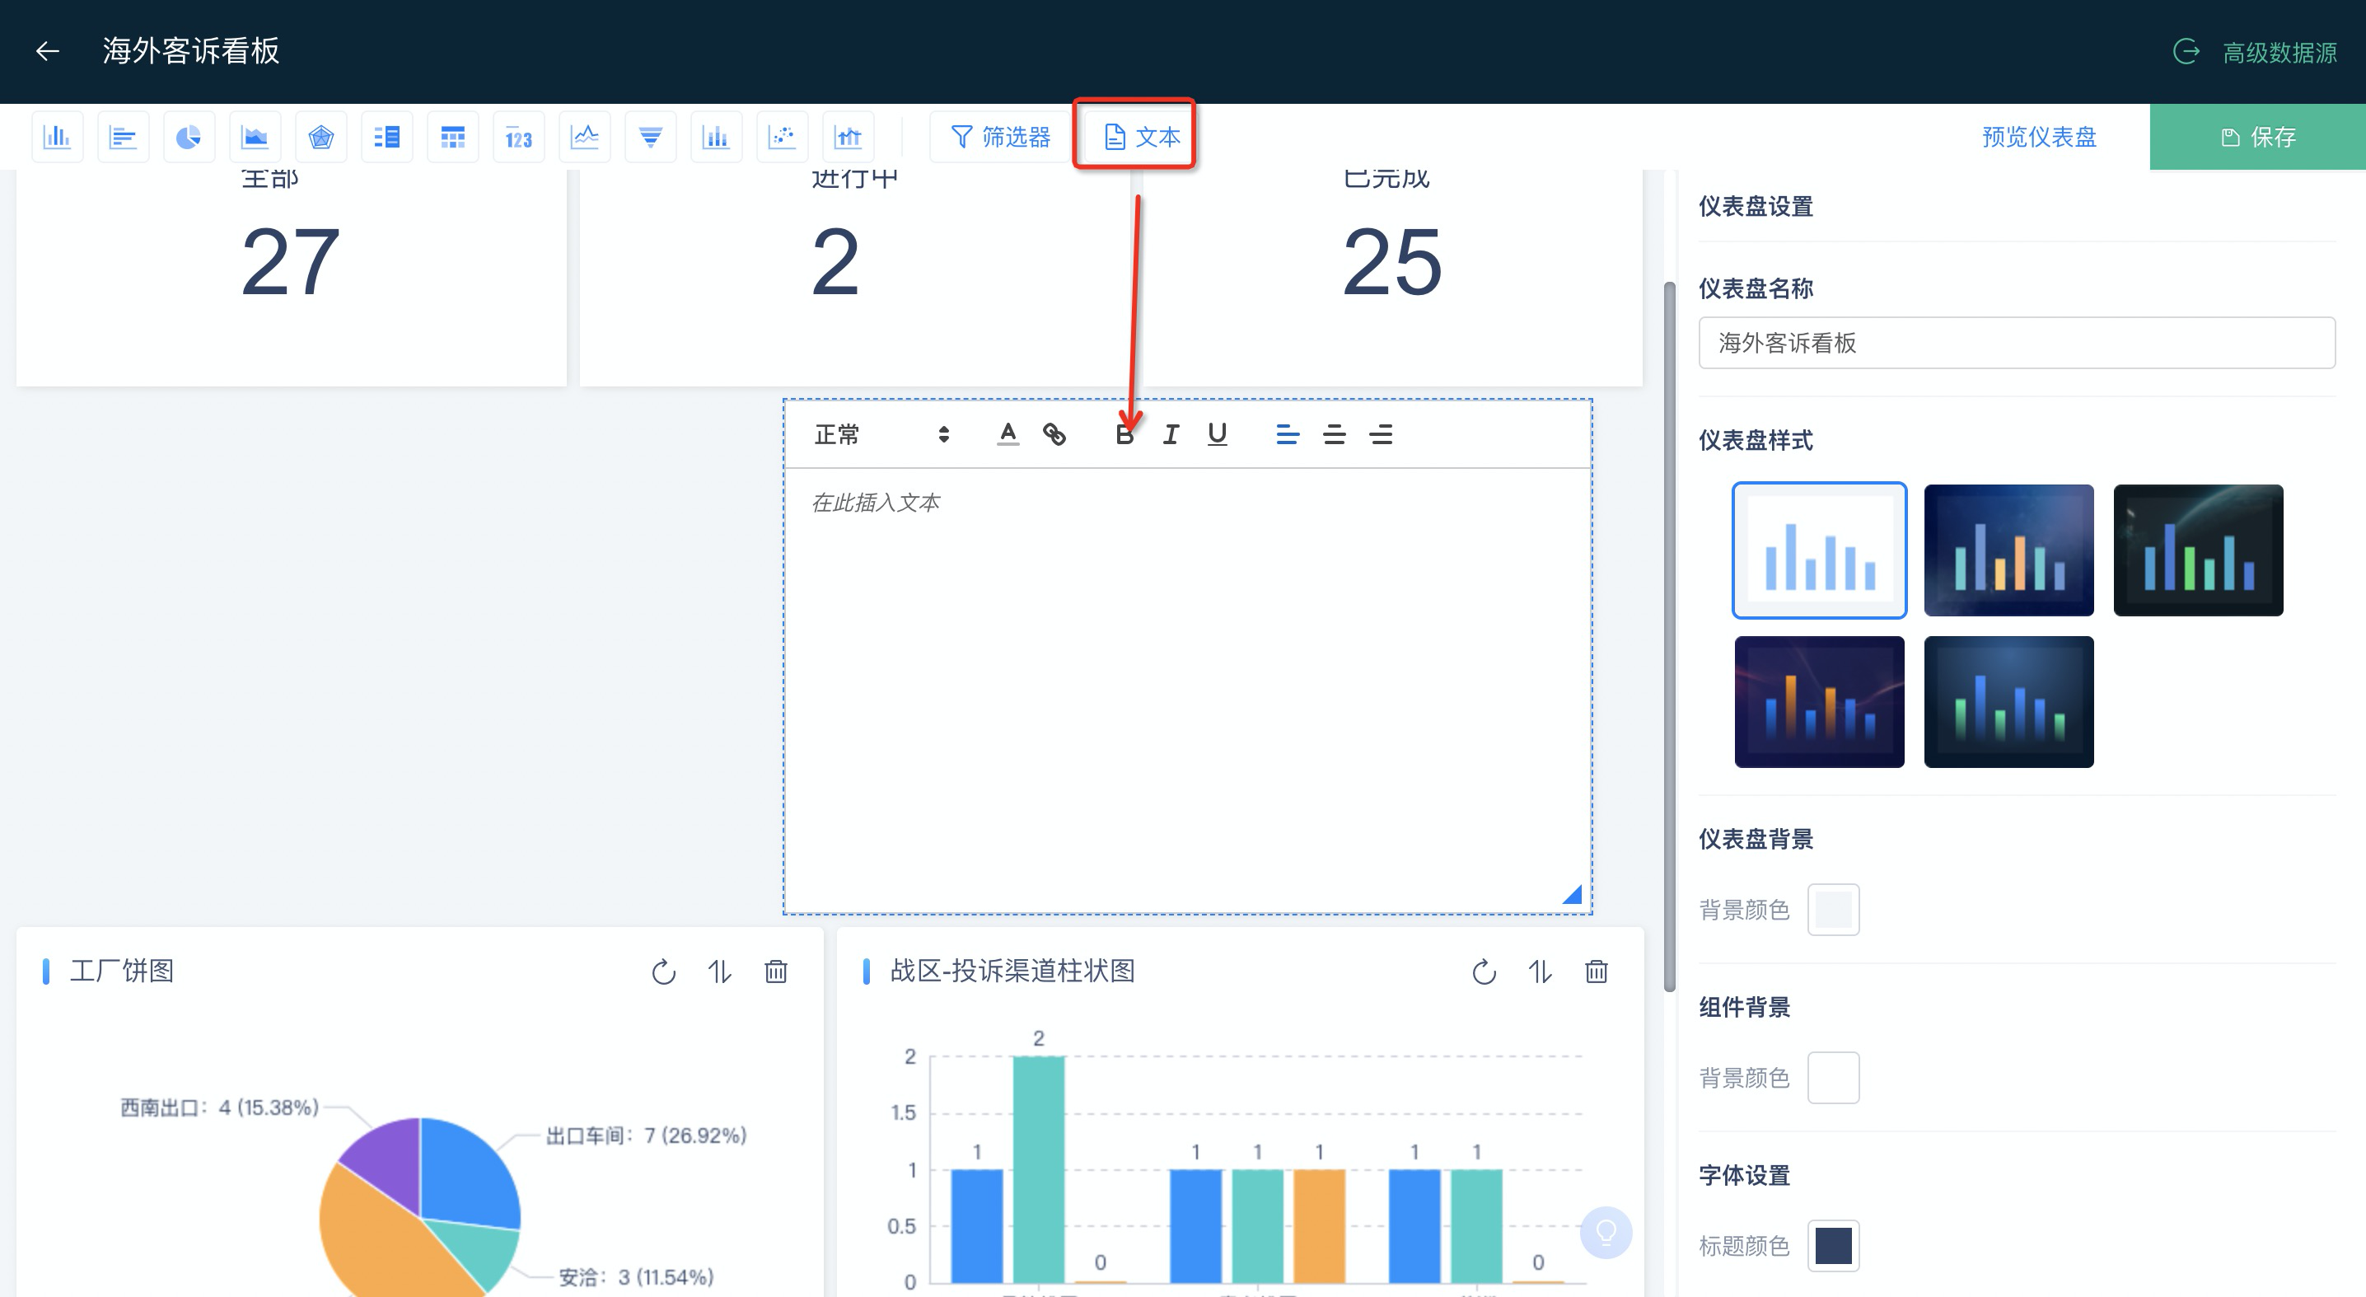The height and width of the screenshot is (1297, 2366).
Task: Click the 已完成 count value 25
Action: pos(1391,263)
